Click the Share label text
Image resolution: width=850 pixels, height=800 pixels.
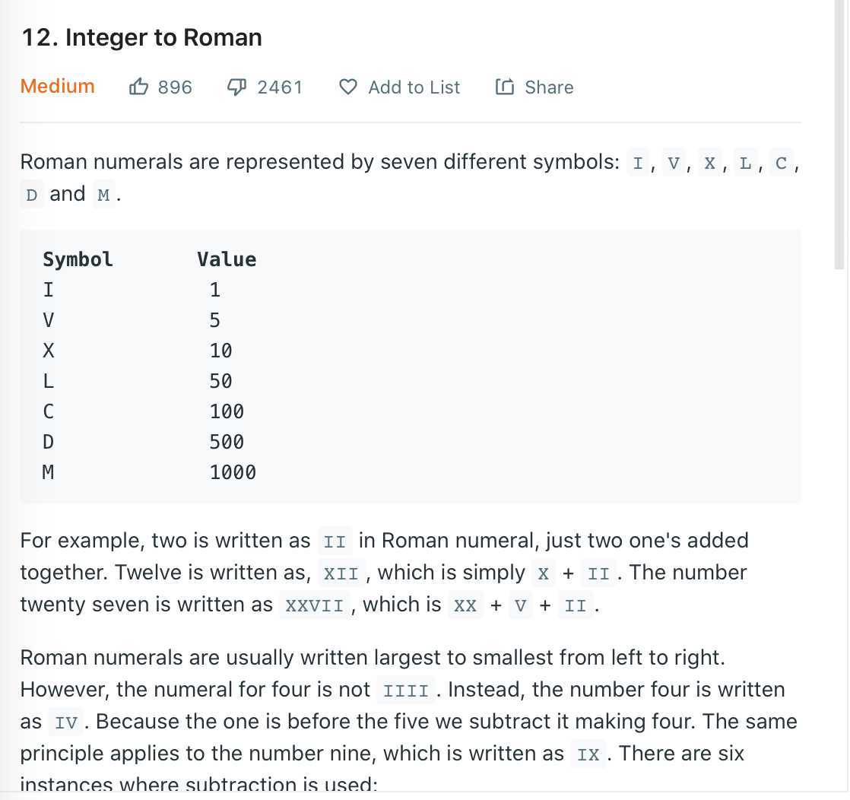549,87
